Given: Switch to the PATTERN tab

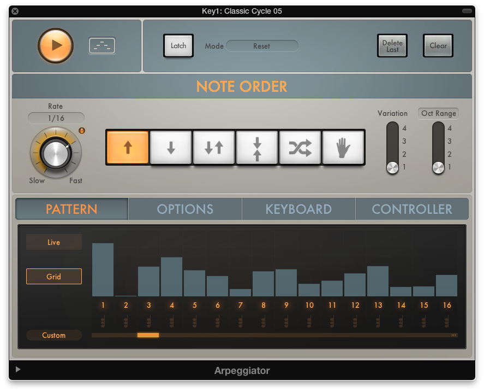Looking at the screenshot, I should click(x=71, y=209).
